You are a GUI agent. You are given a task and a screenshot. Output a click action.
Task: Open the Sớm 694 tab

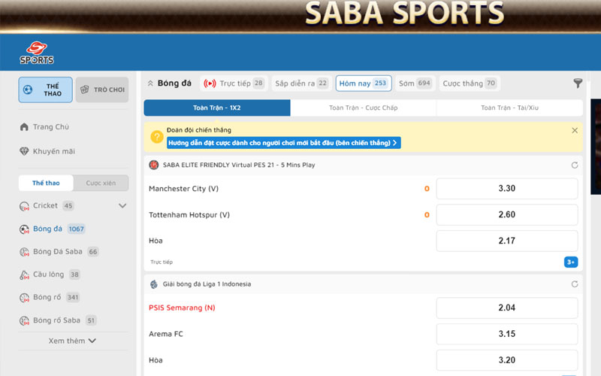tap(415, 83)
